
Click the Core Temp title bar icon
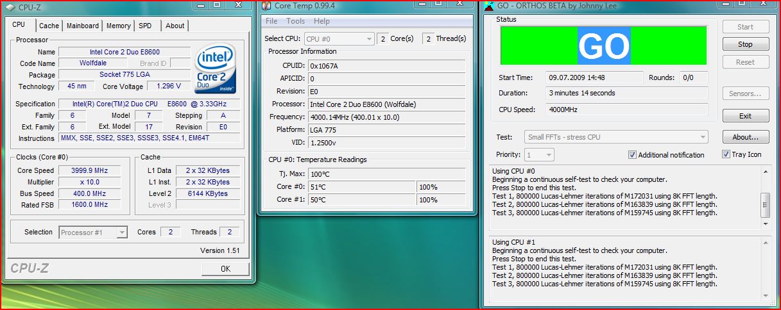266,6
